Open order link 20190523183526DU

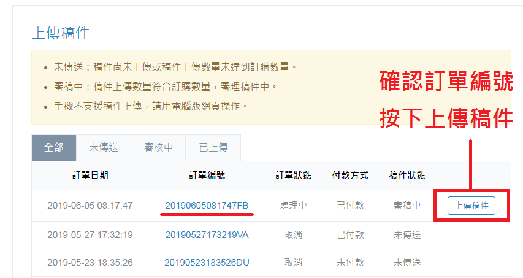coord(207,263)
